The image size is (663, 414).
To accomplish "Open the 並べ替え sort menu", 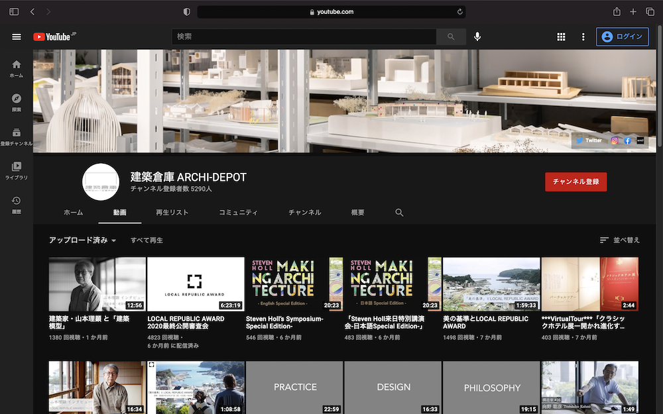I will click(x=620, y=240).
